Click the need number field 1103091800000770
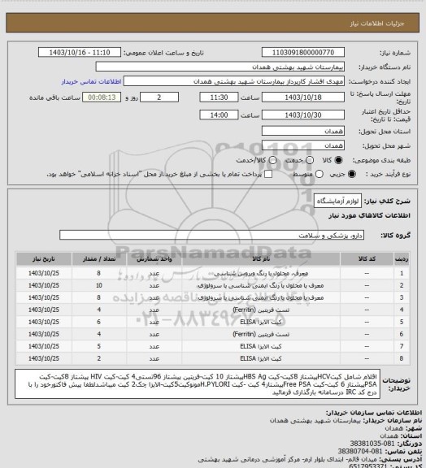The height and width of the screenshot is (468, 426). (303, 53)
